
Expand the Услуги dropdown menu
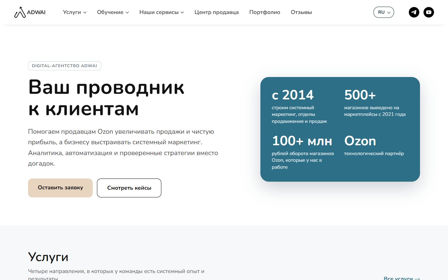click(75, 12)
